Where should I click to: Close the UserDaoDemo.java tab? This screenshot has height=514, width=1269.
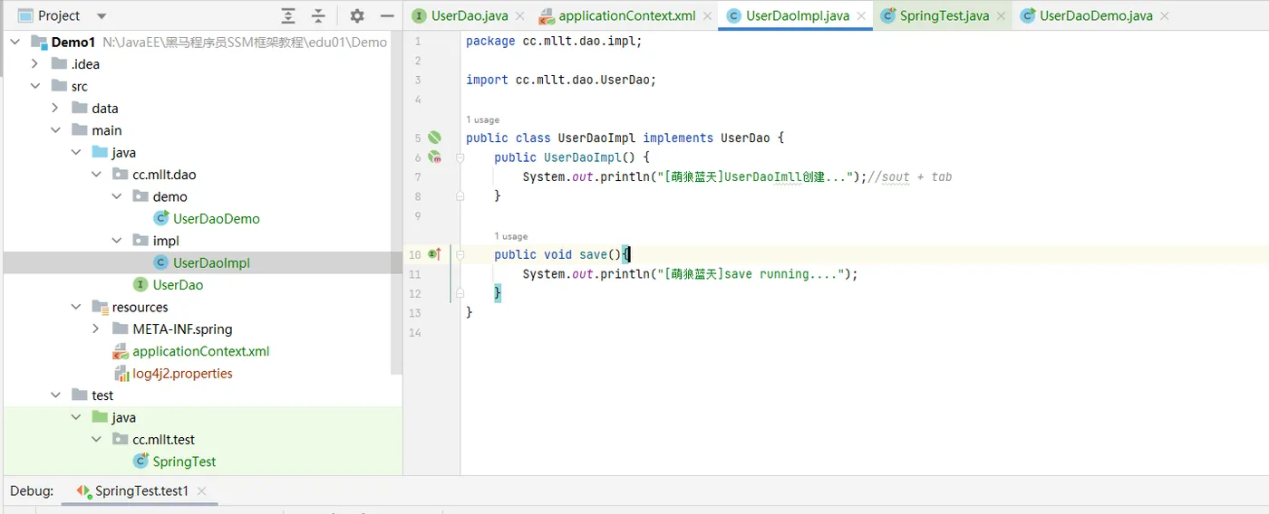1164,16
